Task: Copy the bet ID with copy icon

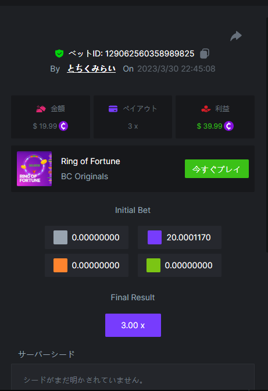Action: 205,54
